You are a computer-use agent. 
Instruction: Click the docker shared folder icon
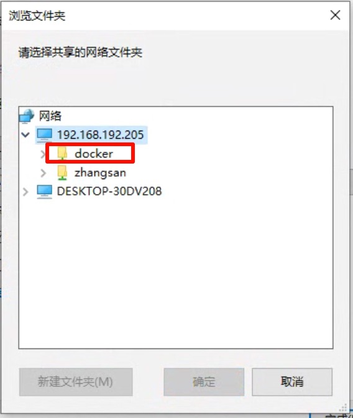62,154
